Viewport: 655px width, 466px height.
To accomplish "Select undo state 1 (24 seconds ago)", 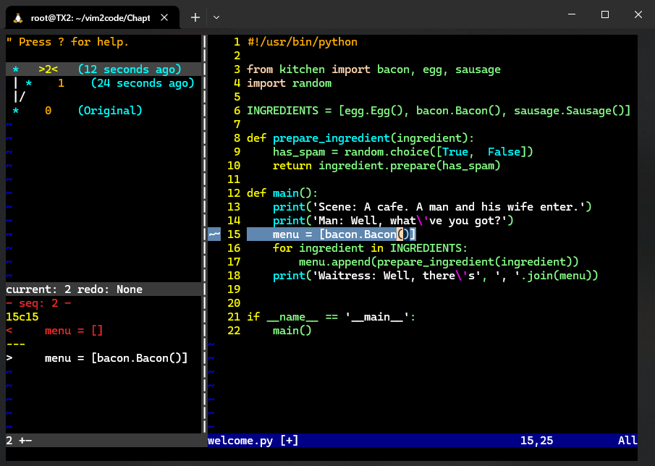I will tap(104, 83).
